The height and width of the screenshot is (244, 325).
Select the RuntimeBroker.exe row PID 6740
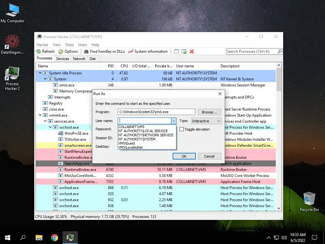point(156,170)
